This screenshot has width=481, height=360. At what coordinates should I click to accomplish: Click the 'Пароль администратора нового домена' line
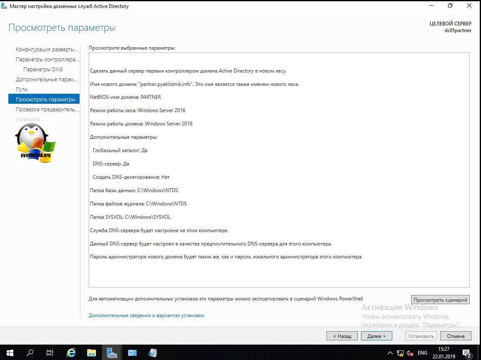(x=226, y=257)
